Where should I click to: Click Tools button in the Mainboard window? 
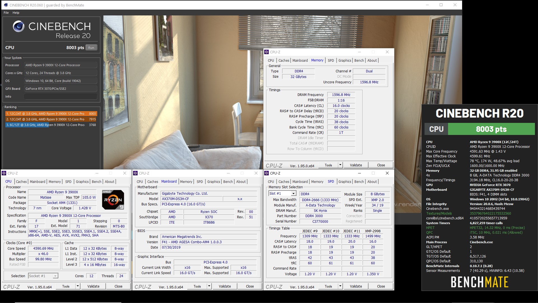(x=197, y=286)
